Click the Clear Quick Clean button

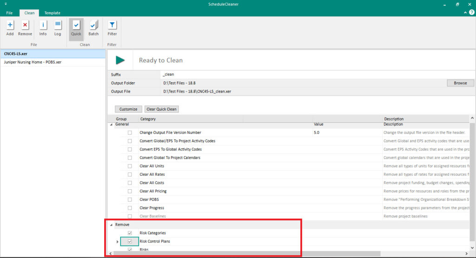161,109
